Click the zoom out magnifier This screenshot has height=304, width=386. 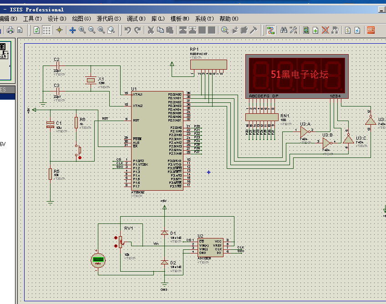pos(91,30)
